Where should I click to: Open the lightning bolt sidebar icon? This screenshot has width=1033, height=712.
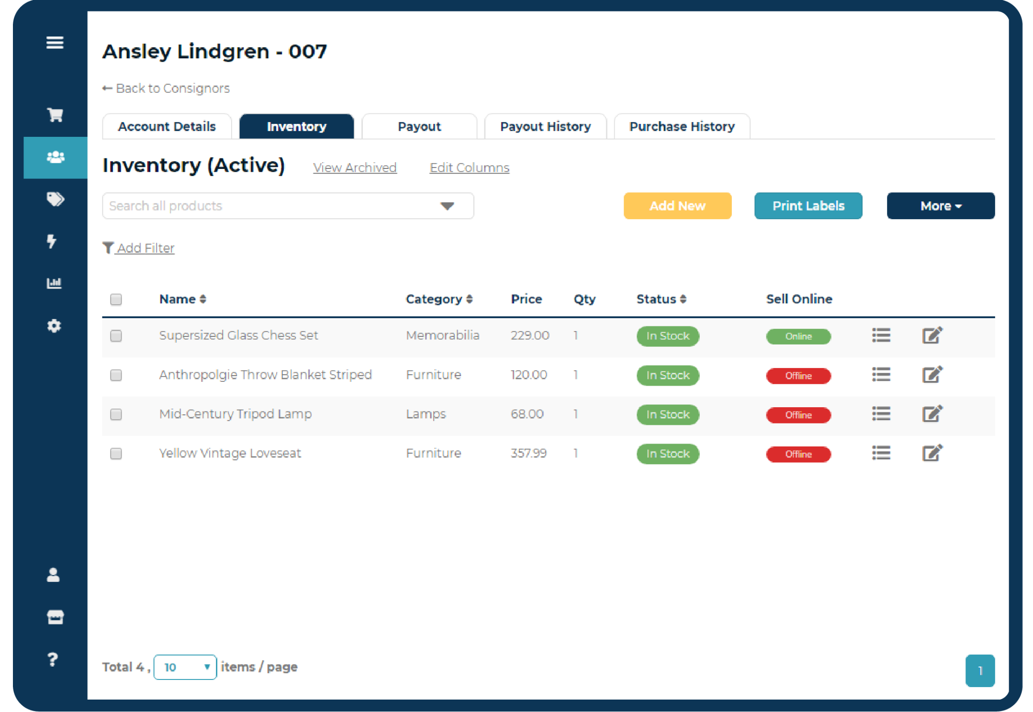coord(52,241)
